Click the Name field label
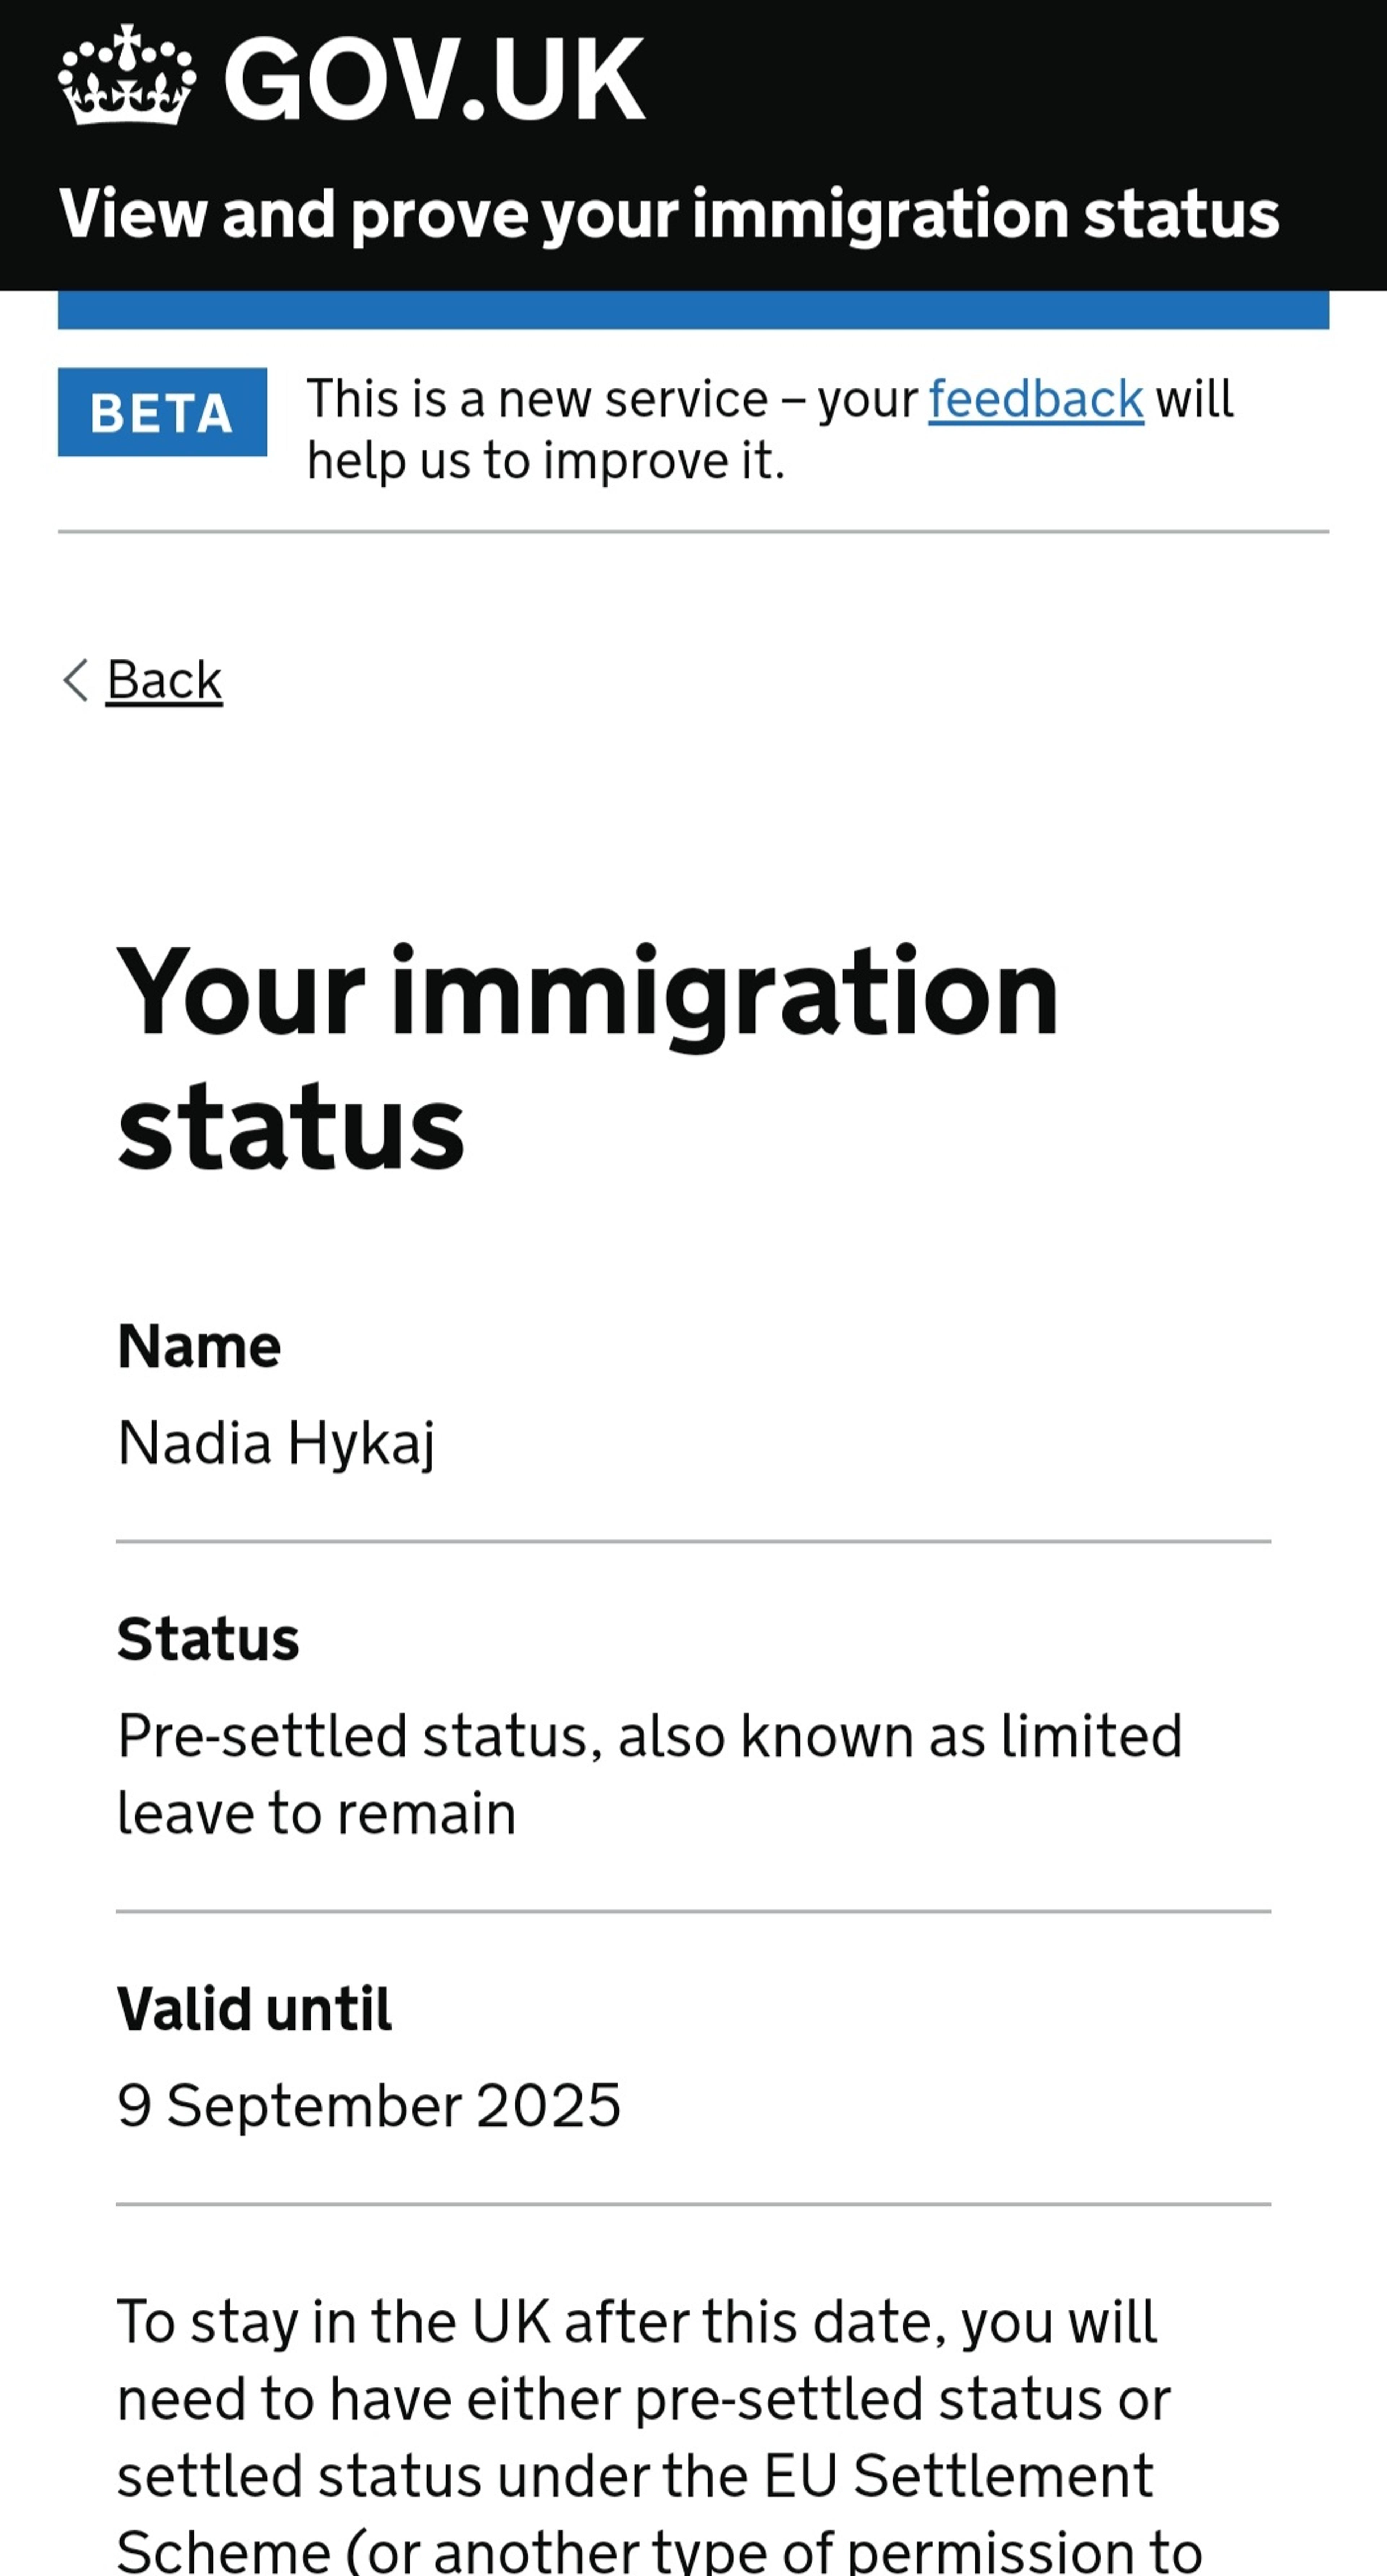The image size is (1387, 2576). coord(199,1346)
